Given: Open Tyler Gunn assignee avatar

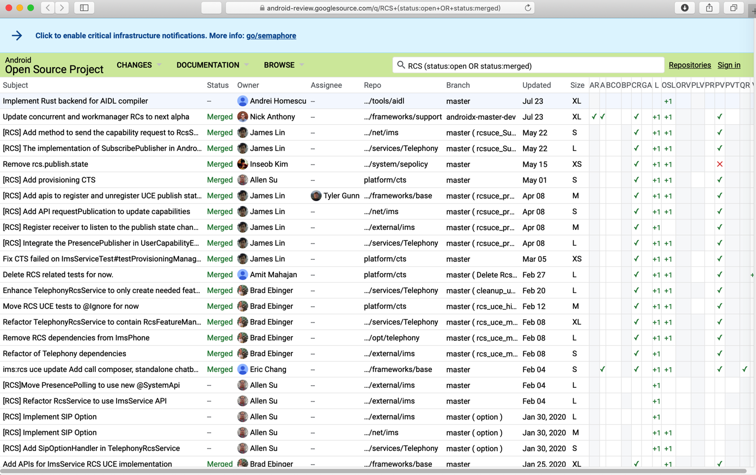Looking at the screenshot, I should pyautogui.click(x=316, y=196).
